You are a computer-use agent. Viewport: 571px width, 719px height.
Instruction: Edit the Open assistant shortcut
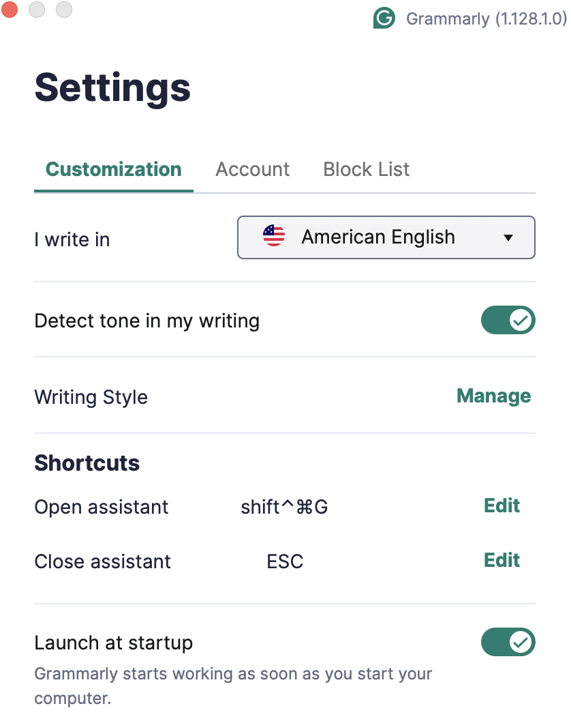click(x=501, y=506)
